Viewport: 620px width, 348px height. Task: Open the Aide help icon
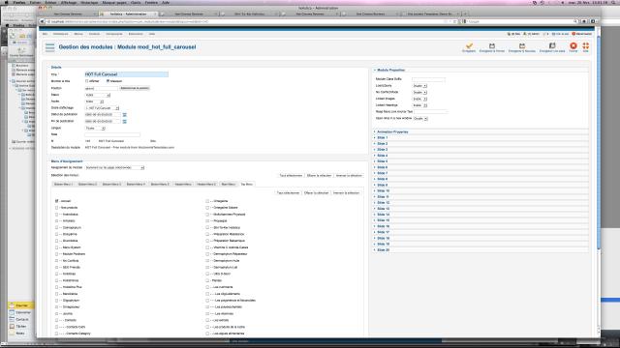coord(585,45)
